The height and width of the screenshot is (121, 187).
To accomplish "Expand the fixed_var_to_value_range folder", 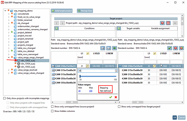I will pyautogui.click(x=9, y=17).
